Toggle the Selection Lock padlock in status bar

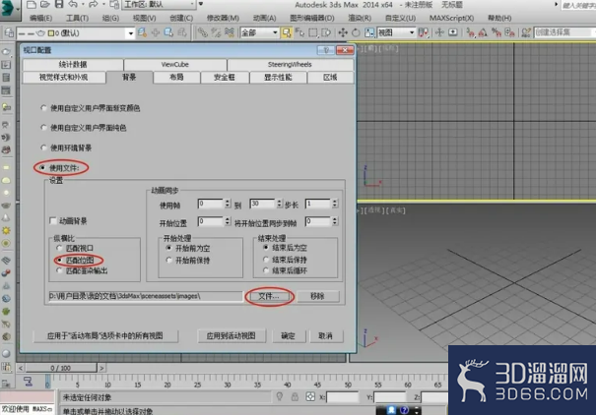(x=295, y=396)
